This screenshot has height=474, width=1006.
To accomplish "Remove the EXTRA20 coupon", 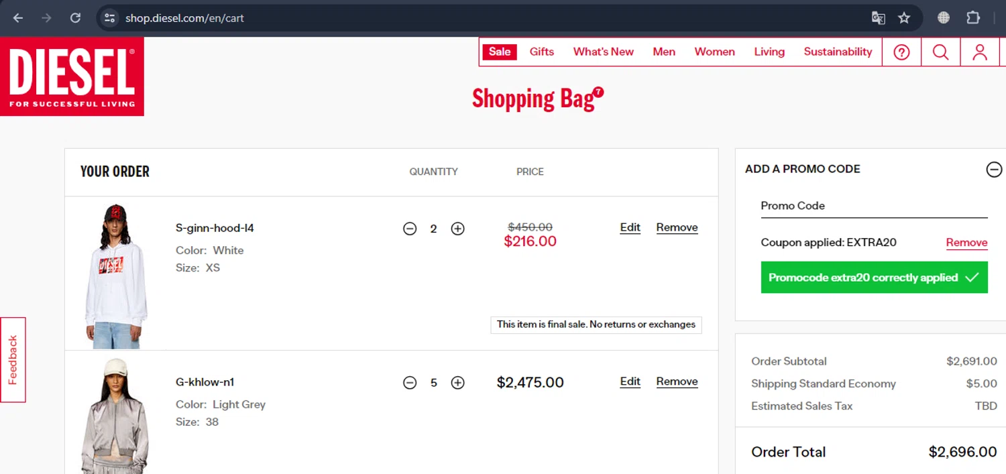I will [966, 243].
